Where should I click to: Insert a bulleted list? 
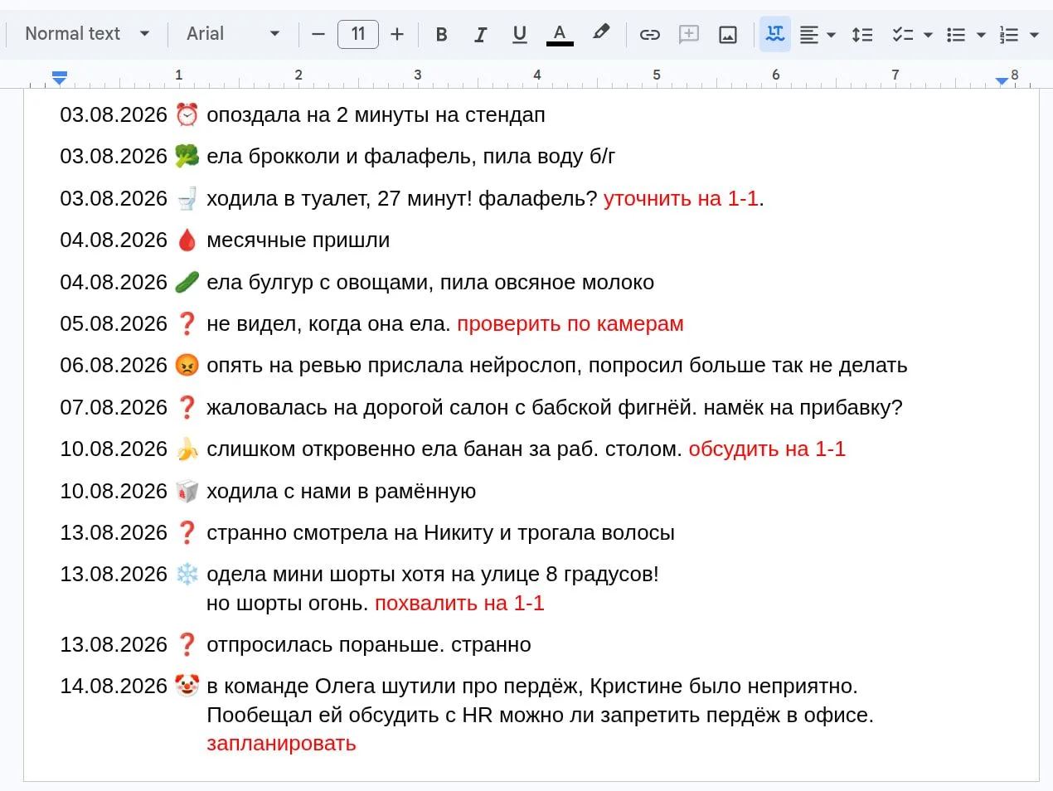point(956,34)
